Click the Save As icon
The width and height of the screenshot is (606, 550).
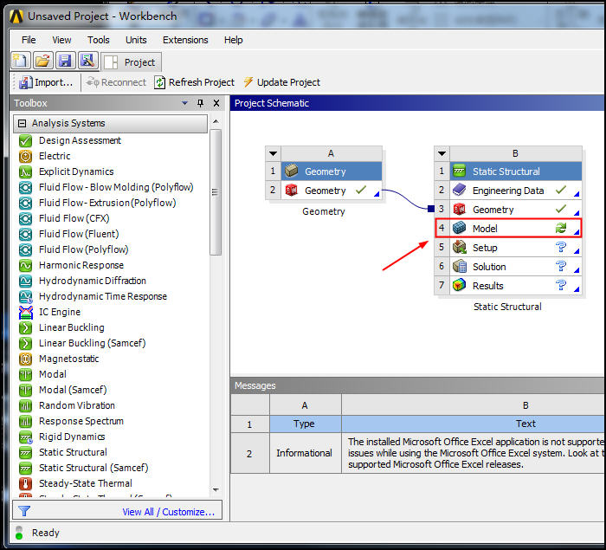[87, 61]
